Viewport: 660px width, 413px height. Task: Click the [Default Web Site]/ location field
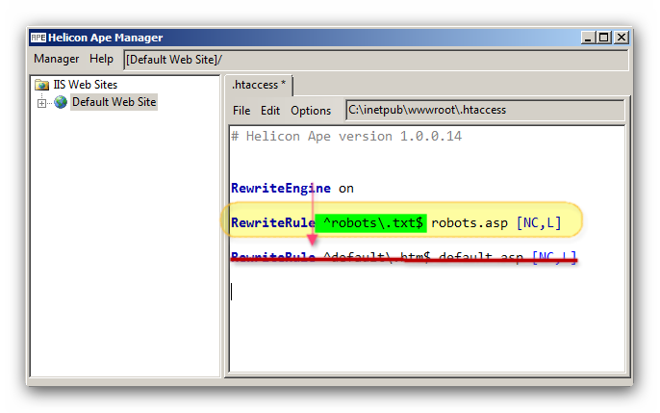tap(375, 60)
